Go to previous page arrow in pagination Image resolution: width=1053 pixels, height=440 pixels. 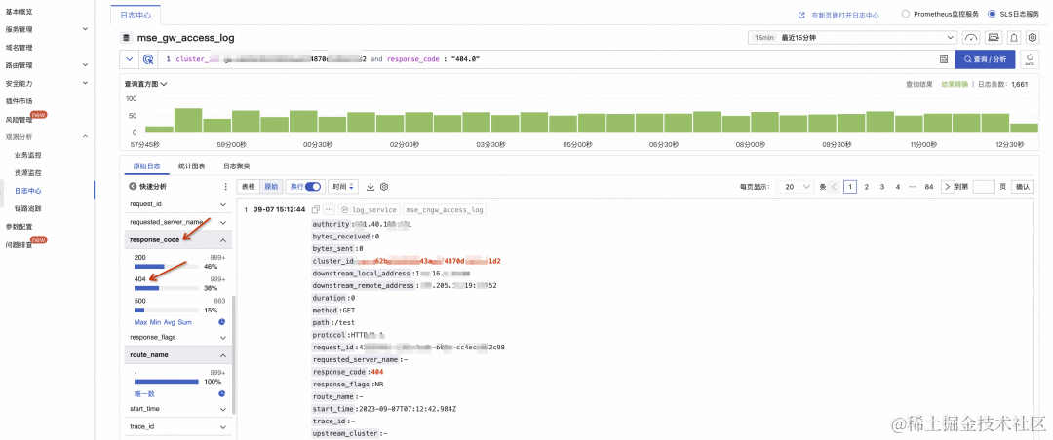834,187
